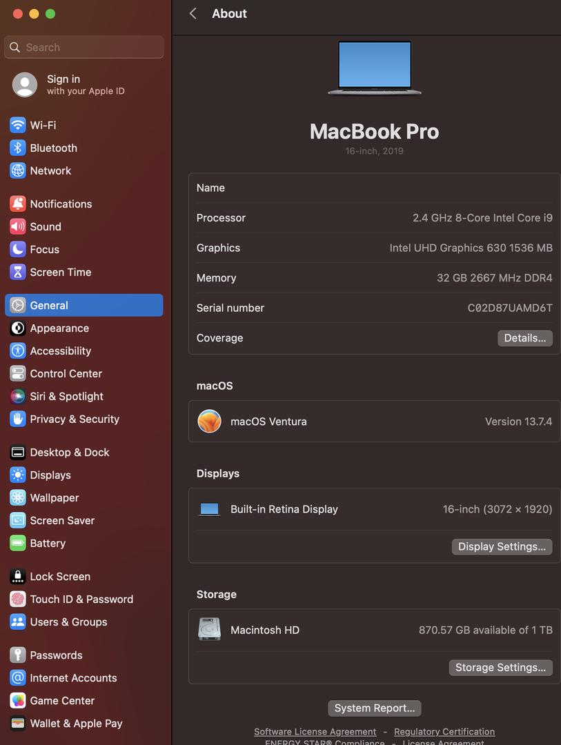Click the green zoom window button
Viewport: 561px width, 745px height.
pos(50,14)
